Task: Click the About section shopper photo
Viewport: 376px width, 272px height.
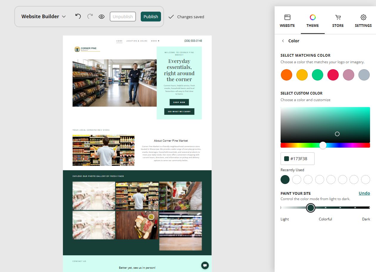Action: 103,150
